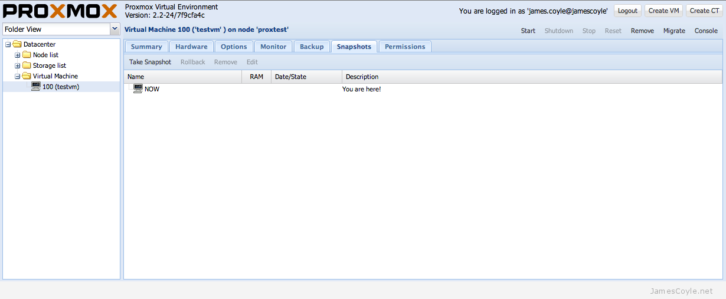Image resolution: width=726 pixels, height=299 pixels.
Task: Click the Node list folder icon
Action: [x=27, y=55]
